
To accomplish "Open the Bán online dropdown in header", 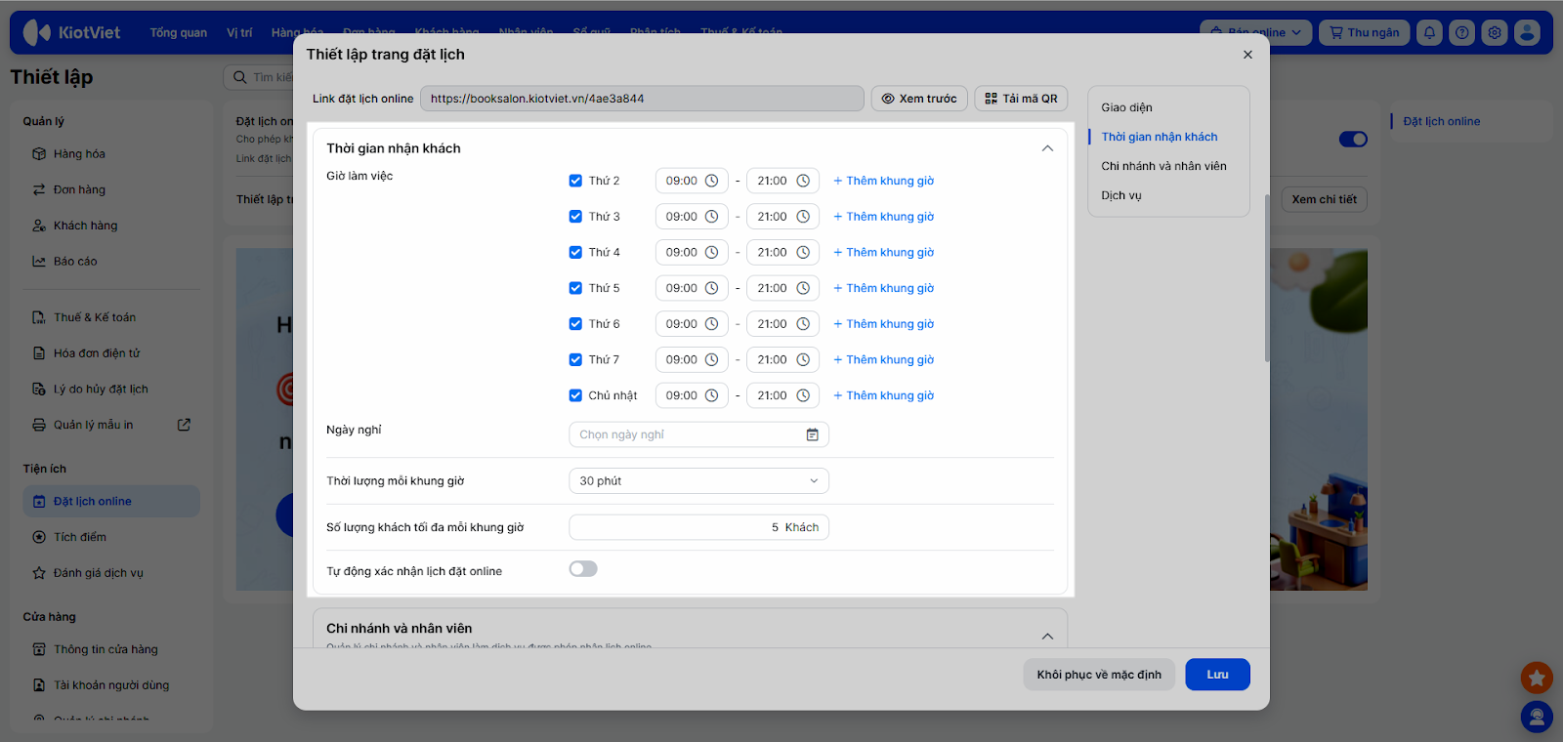I will click(x=1255, y=32).
